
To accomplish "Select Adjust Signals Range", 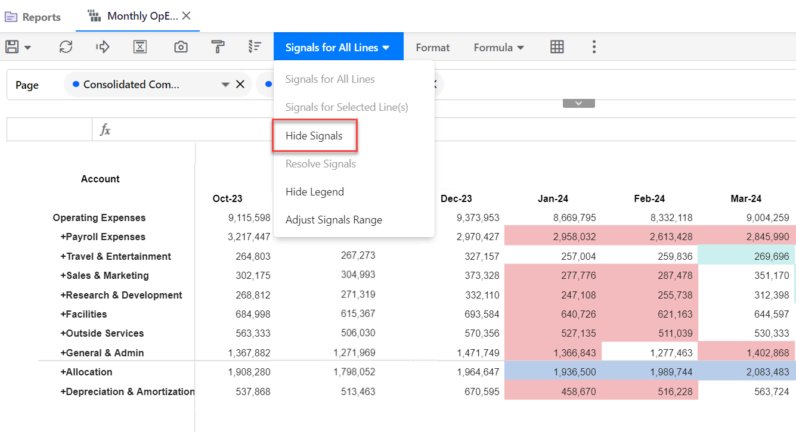I will (x=333, y=219).
